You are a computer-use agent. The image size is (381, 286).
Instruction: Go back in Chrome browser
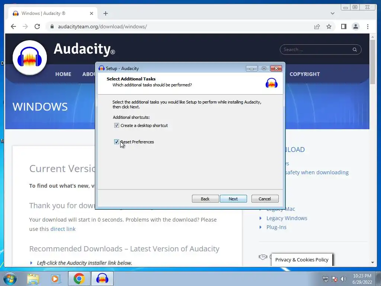tap(13, 26)
